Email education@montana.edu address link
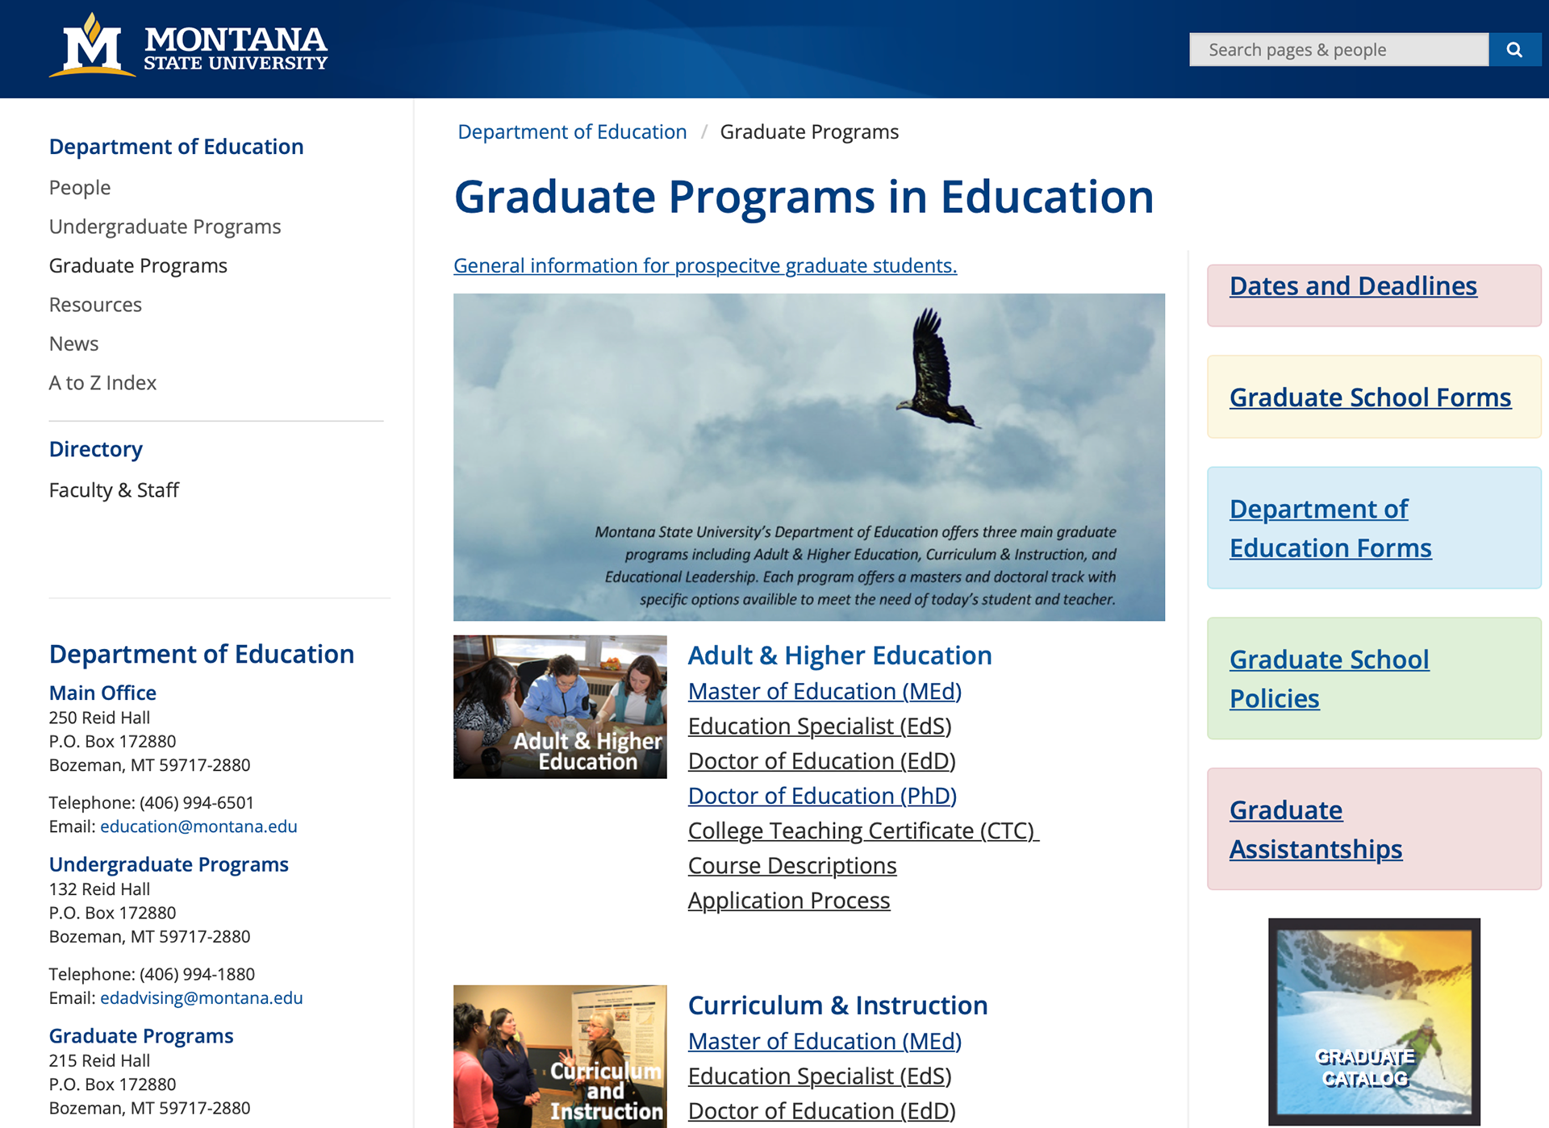 click(x=198, y=826)
